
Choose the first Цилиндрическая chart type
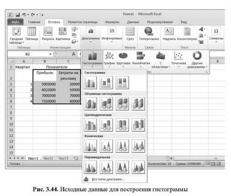91,124
